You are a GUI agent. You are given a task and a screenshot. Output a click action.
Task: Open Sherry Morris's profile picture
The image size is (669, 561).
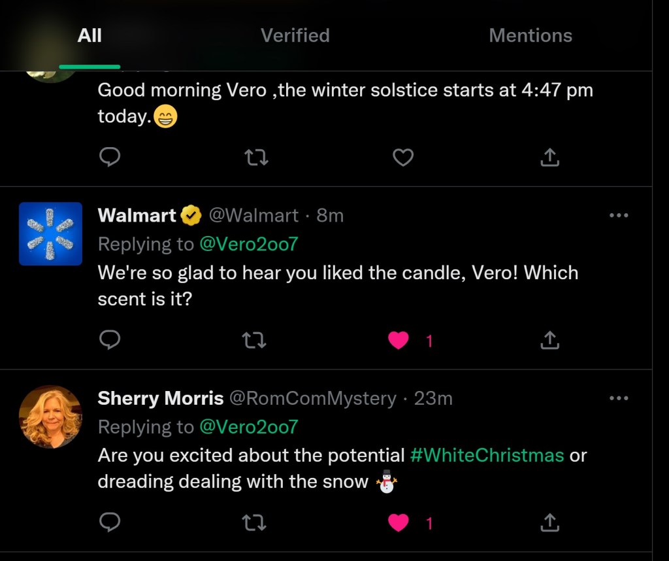click(x=50, y=416)
